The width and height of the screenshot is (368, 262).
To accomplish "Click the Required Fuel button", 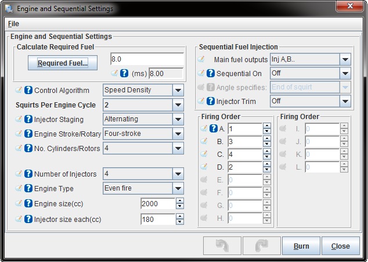I will 63,63.
